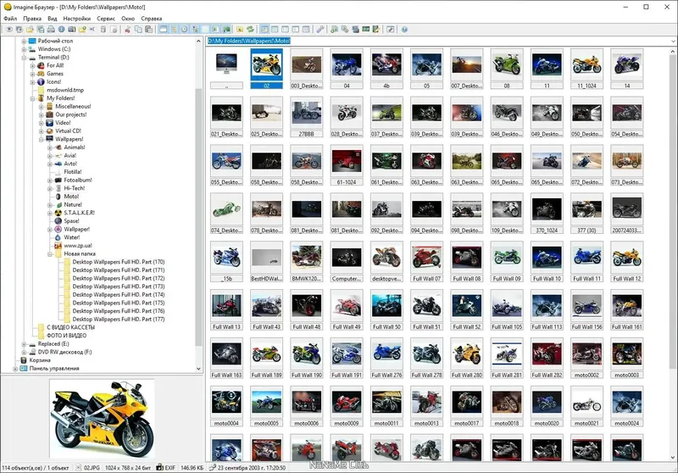Click the save multiple disks icon
The width and height of the screenshot is (678, 473).
40,30
